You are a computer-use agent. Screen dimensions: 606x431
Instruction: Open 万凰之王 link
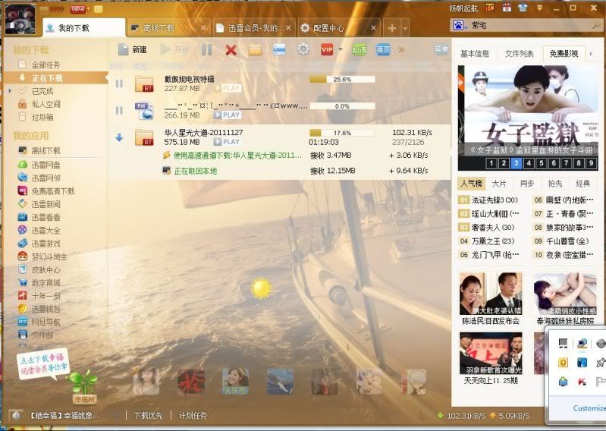click(493, 241)
